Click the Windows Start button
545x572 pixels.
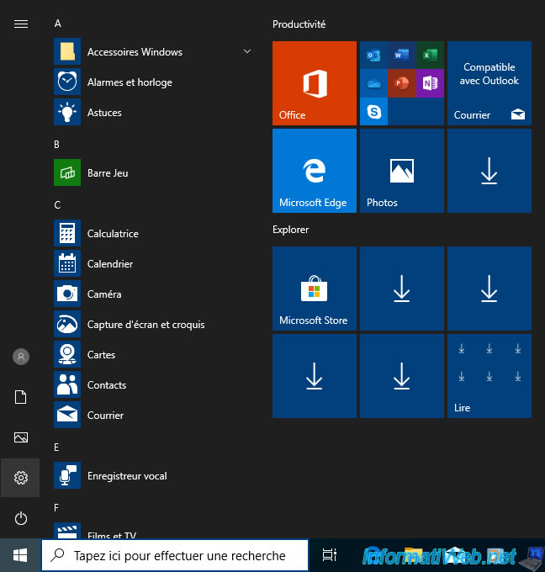click(x=20, y=555)
